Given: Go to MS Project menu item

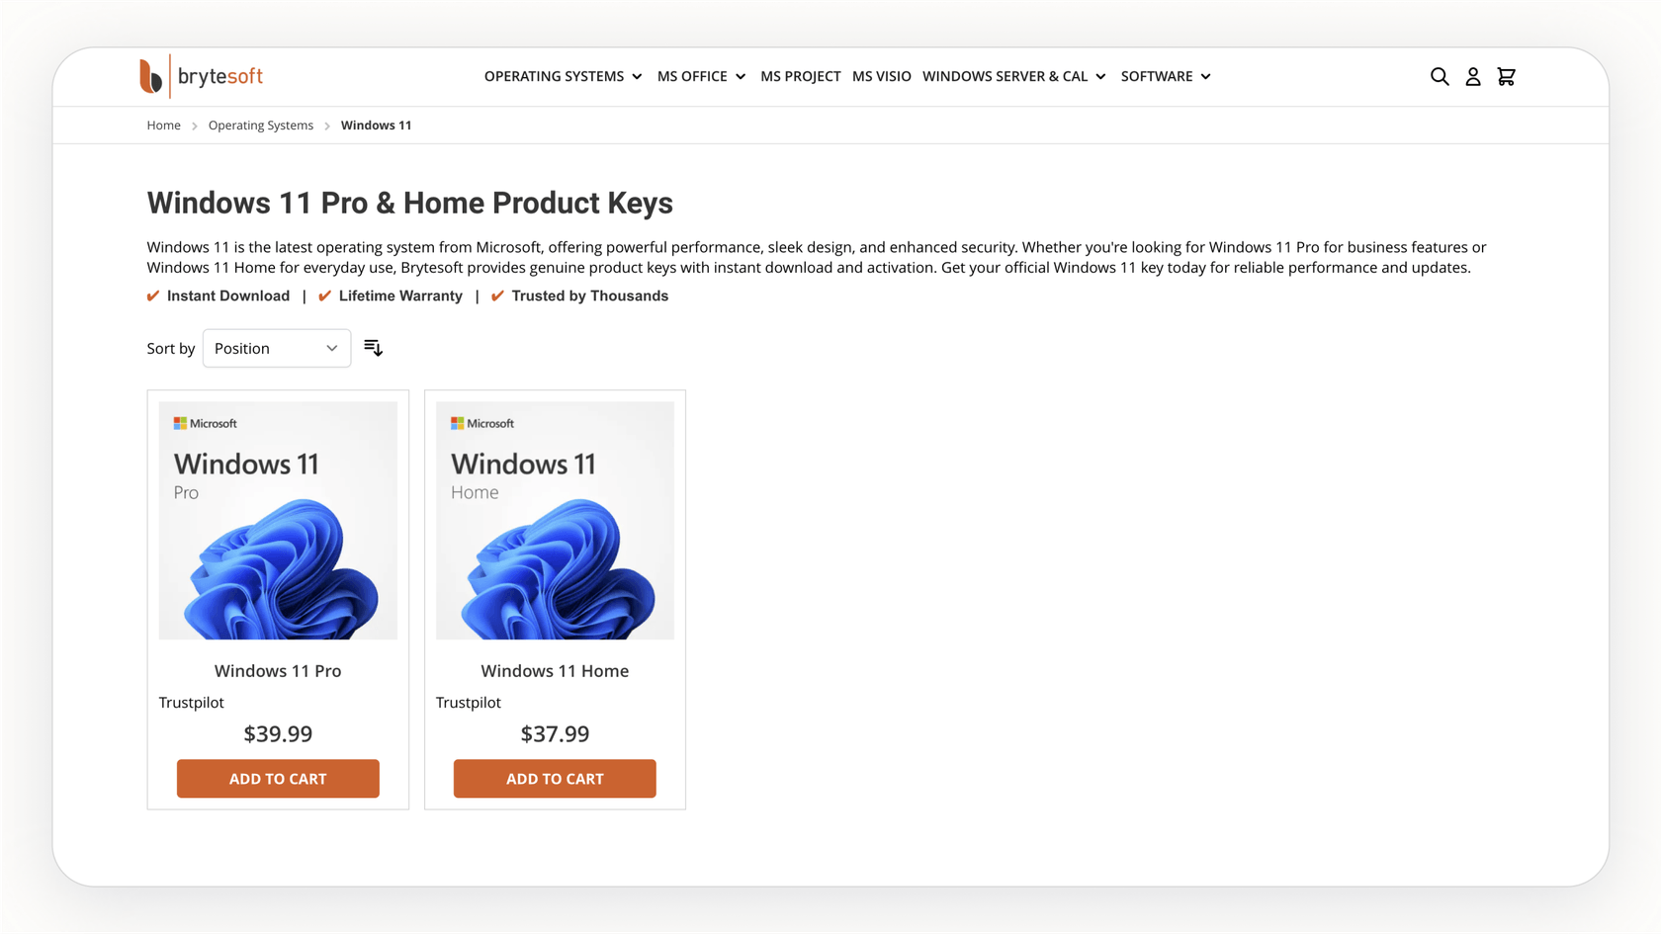Looking at the screenshot, I should point(800,76).
